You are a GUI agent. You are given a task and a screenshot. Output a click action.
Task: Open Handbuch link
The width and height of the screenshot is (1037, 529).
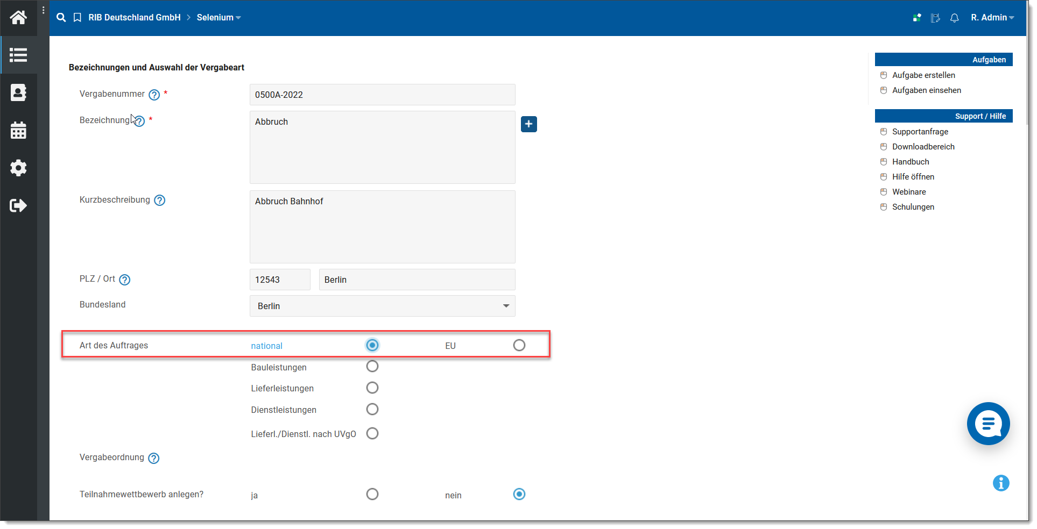coord(910,162)
